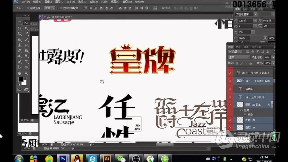Open the background color picker (white)
This screenshot has width=288, height=162.
coord(24,83)
